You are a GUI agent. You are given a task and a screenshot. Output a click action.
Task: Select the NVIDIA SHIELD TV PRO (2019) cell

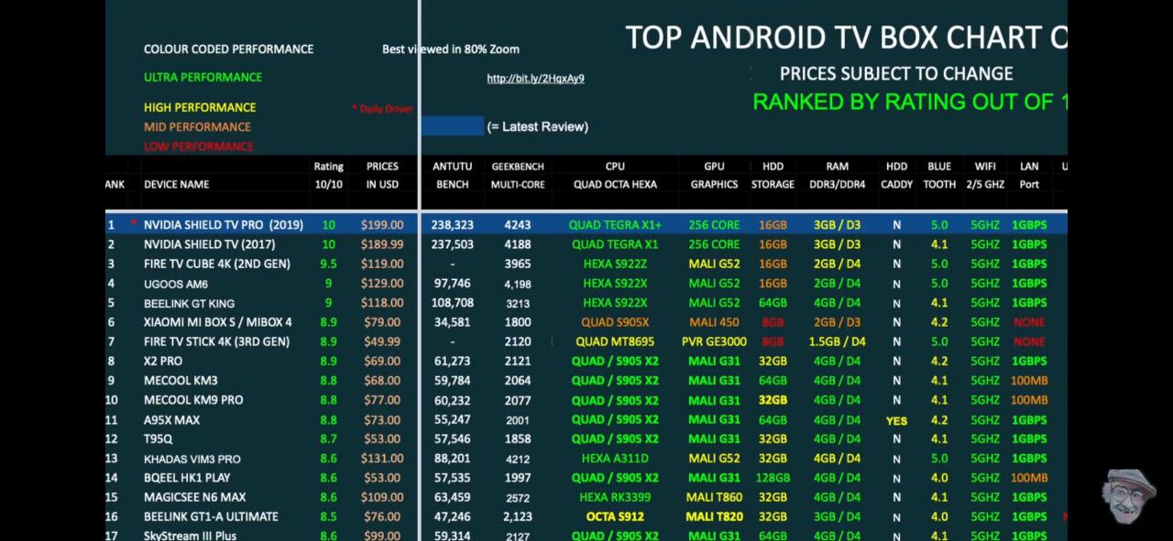click(223, 225)
